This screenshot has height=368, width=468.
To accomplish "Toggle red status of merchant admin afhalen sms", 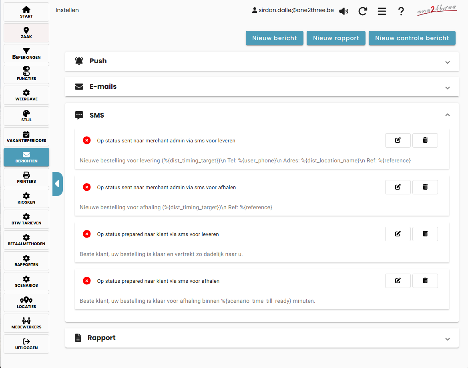I will [87, 187].
